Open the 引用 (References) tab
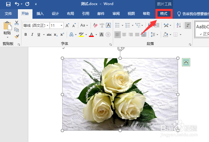Viewport: 209px width, 142px height. [x=85, y=14]
